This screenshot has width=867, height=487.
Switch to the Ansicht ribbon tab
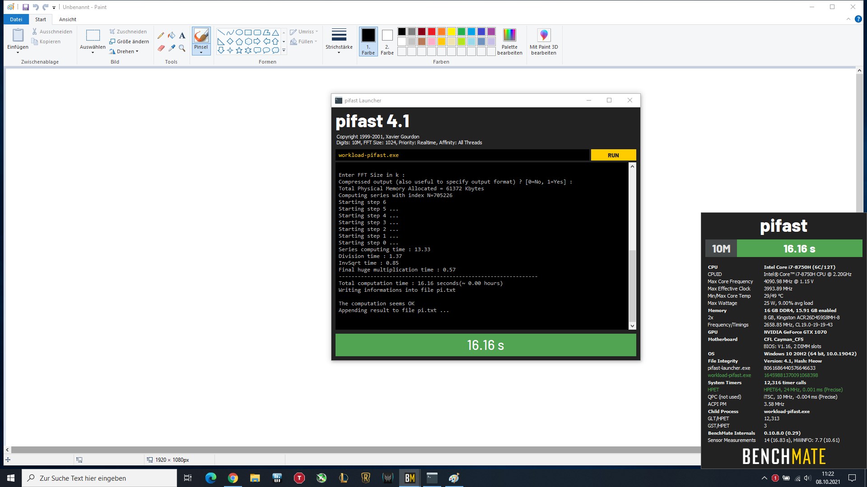tap(68, 19)
